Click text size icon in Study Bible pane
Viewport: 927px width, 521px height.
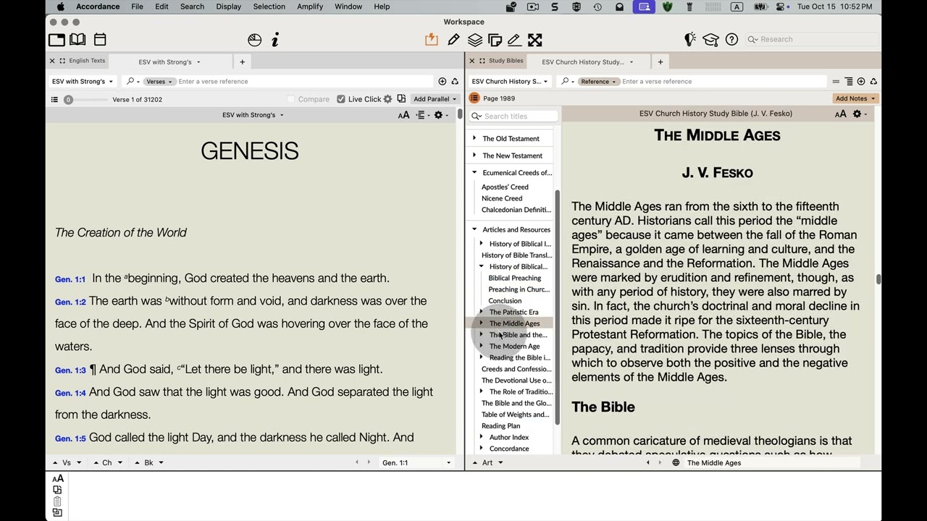click(840, 114)
